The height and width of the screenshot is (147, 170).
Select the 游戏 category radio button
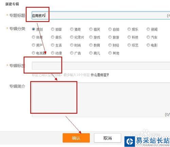pos(91,37)
